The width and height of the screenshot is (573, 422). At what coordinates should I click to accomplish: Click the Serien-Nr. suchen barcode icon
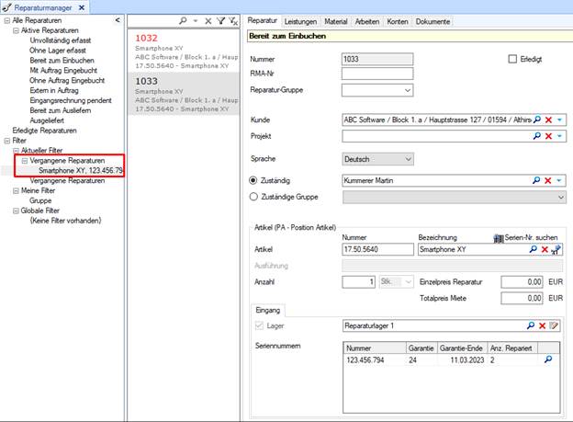pyautogui.click(x=499, y=238)
